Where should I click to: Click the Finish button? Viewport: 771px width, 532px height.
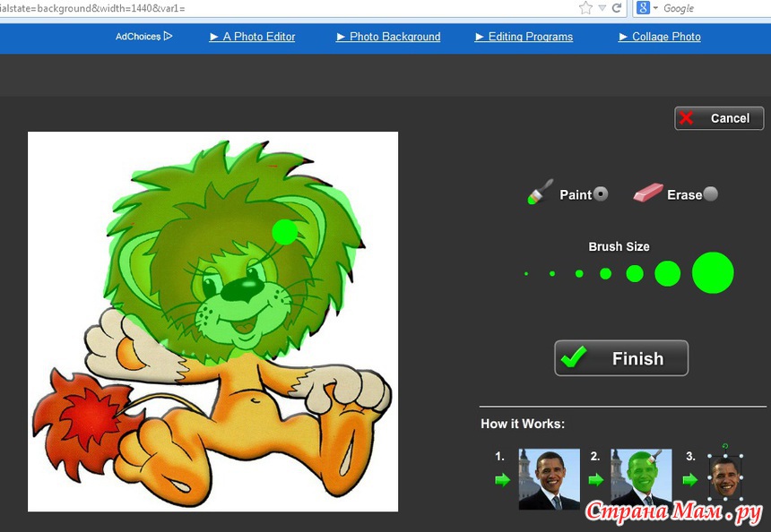click(621, 358)
